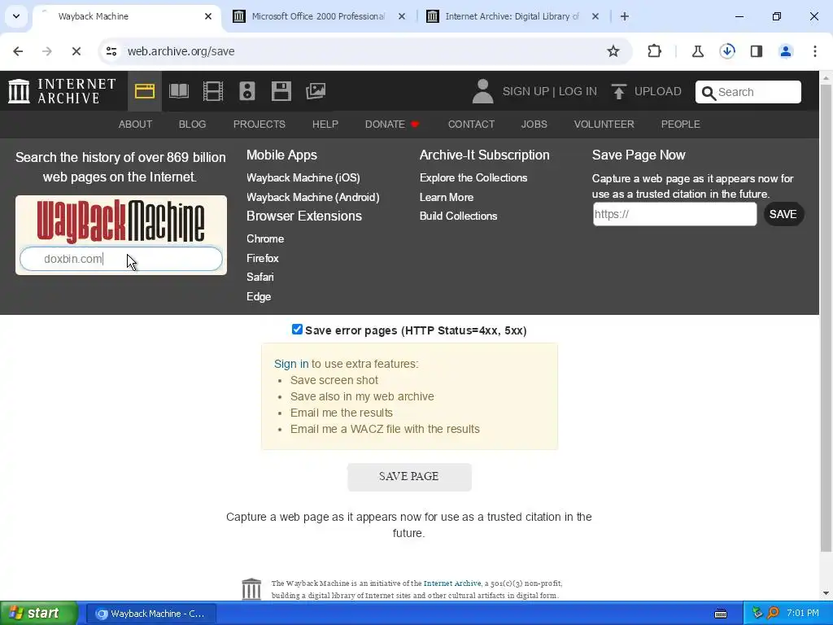This screenshot has height=625, width=833.
Task: Click Learn More link
Action: [x=447, y=197]
